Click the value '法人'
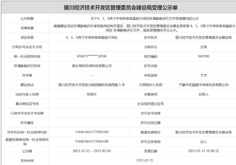Screen dimensions: 236x165 point(204,142)
